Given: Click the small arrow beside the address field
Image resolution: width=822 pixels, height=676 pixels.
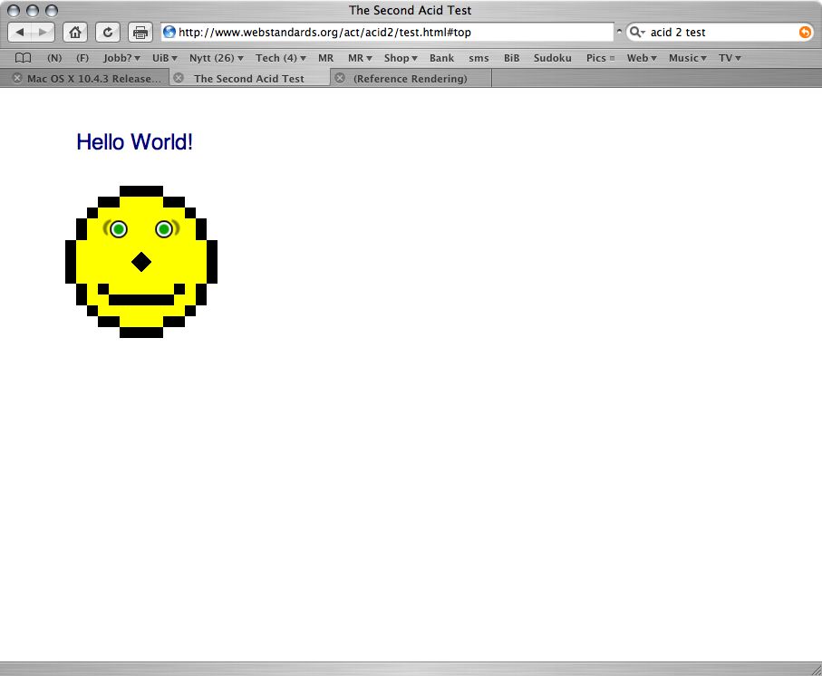Looking at the screenshot, I should [x=619, y=32].
